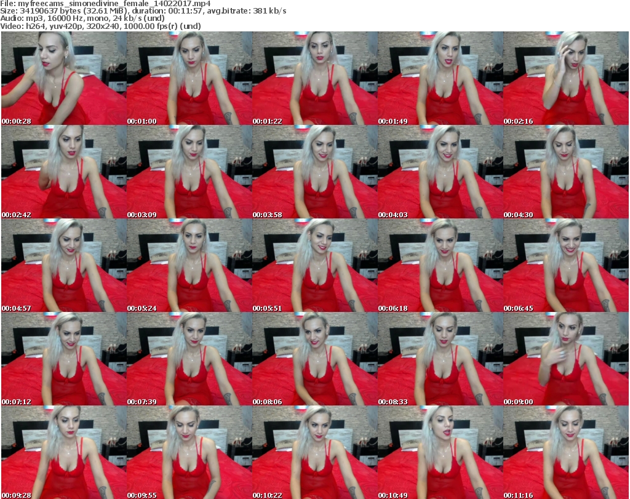630x499 pixels.
Task: Open the 00:05:24 preview frame
Action: 189,266
